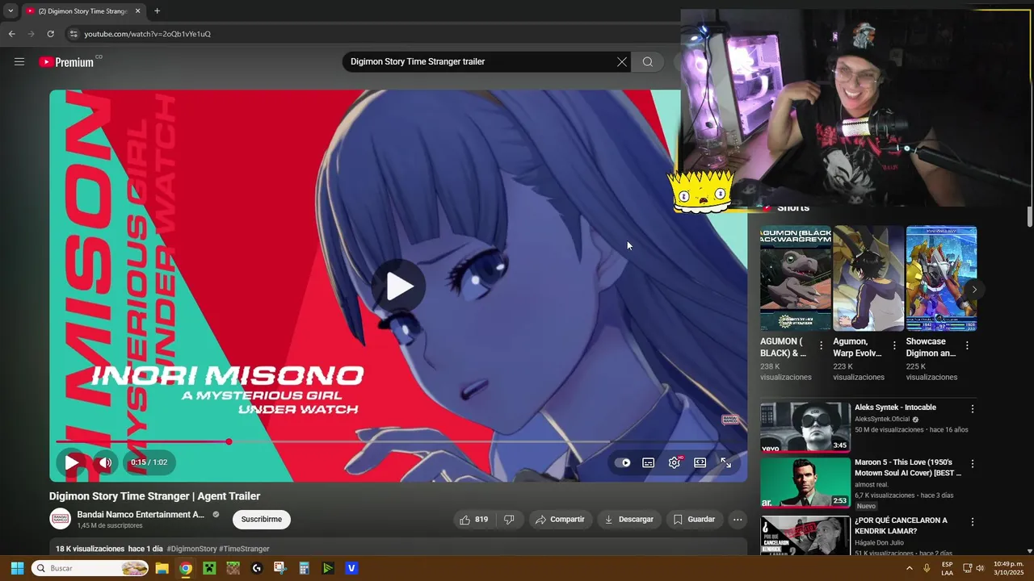
Task: Reload the page
Action: (50, 34)
